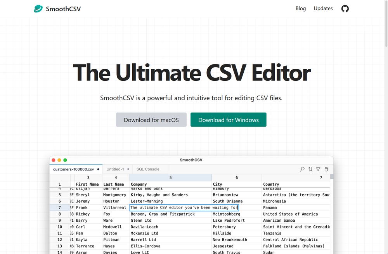Click cell 'Villarreal'
This screenshot has width=388, height=254.
pyautogui.click(x=116, y=208)
